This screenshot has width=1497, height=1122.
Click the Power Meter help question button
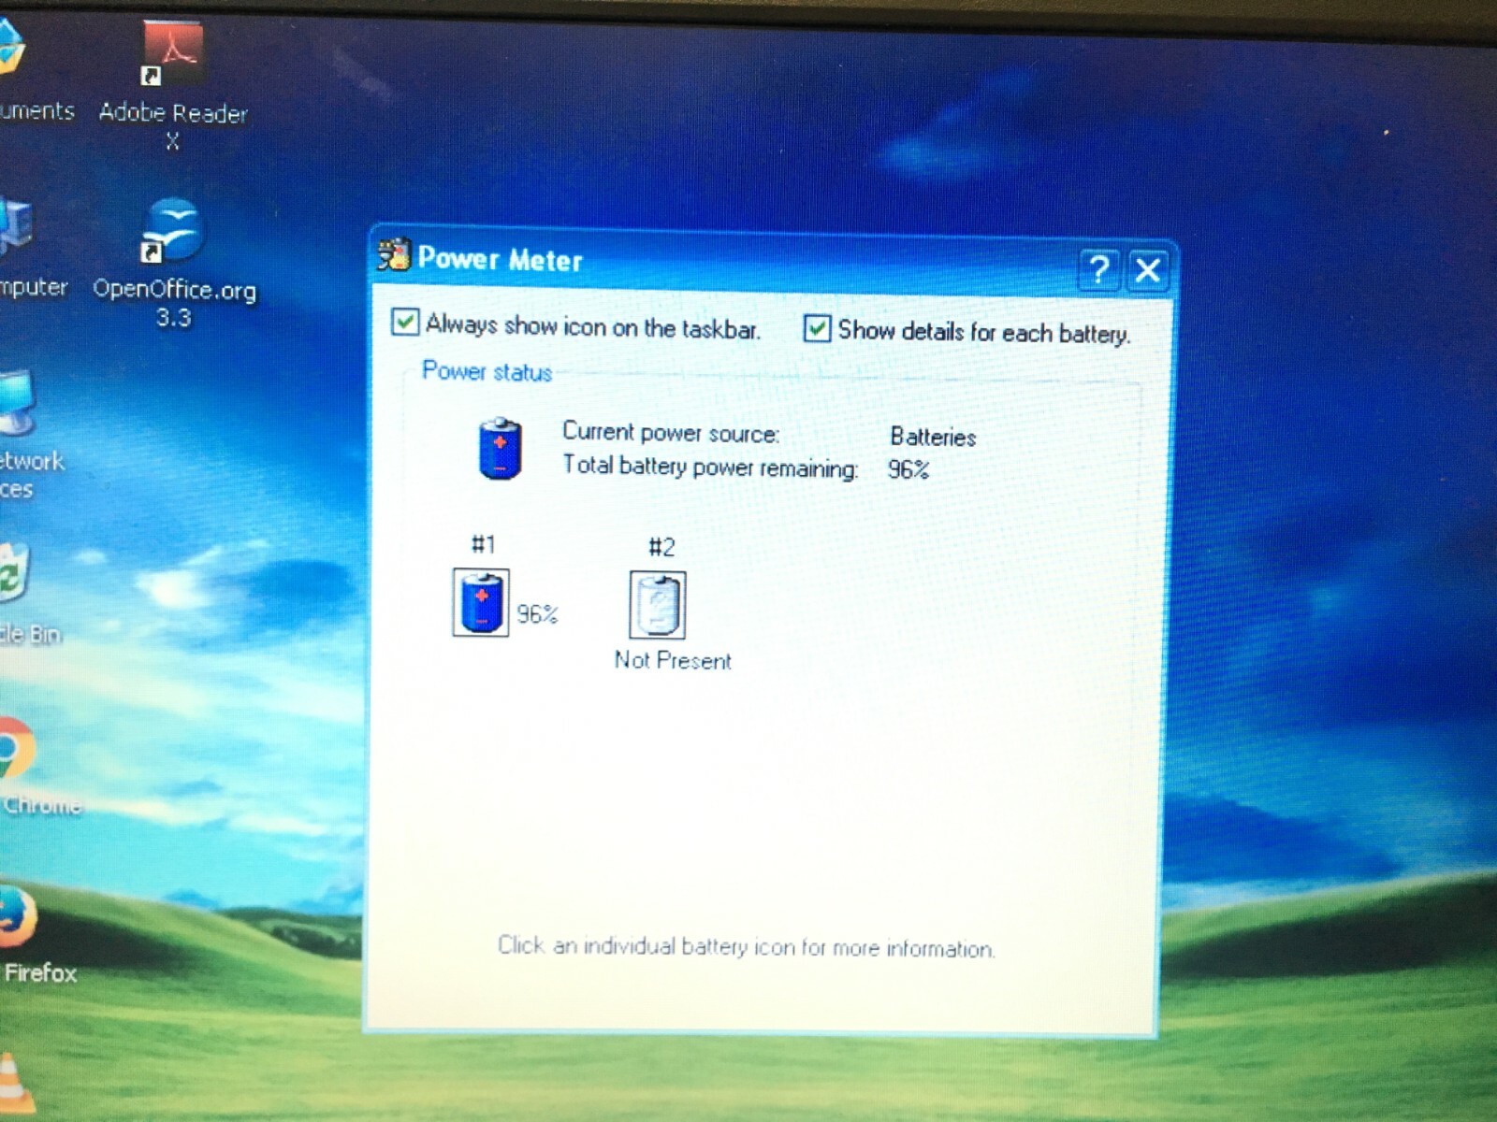click(1099, 269)
